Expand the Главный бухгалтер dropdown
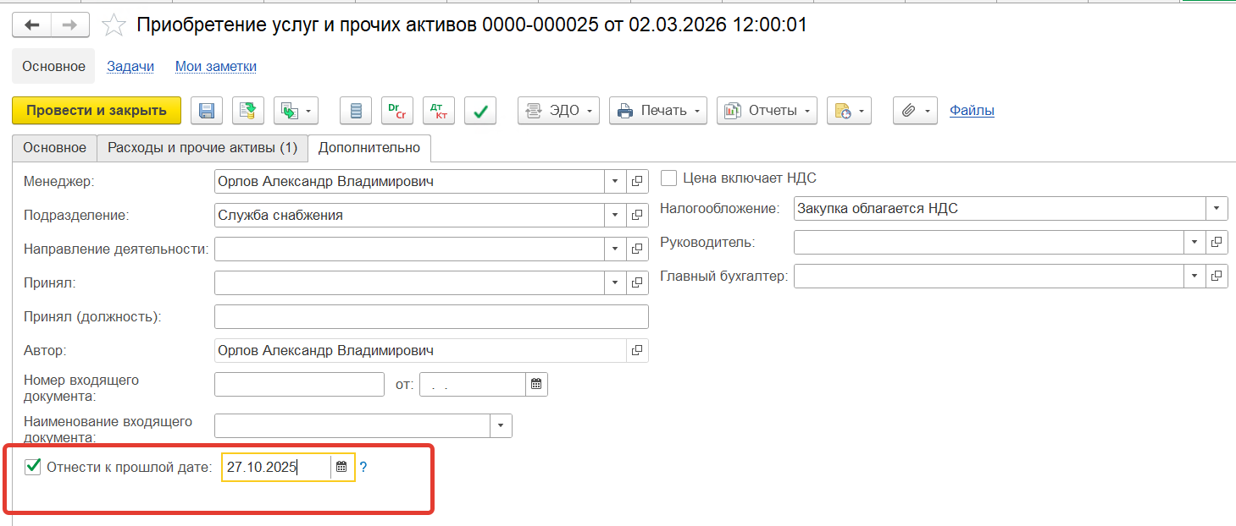The image size is (1236, 526). tap(1194, 276)
